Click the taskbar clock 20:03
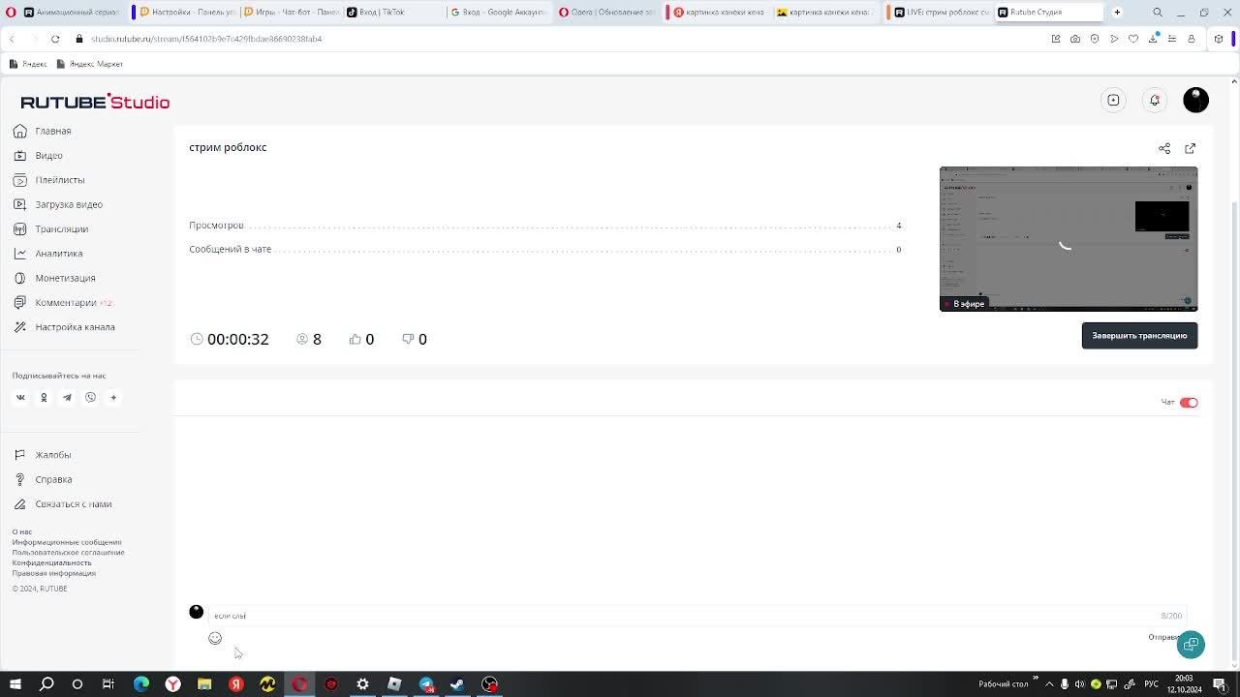This screenshot has width=1240, height=697. pyautogui.click(x=1184, y=684)
